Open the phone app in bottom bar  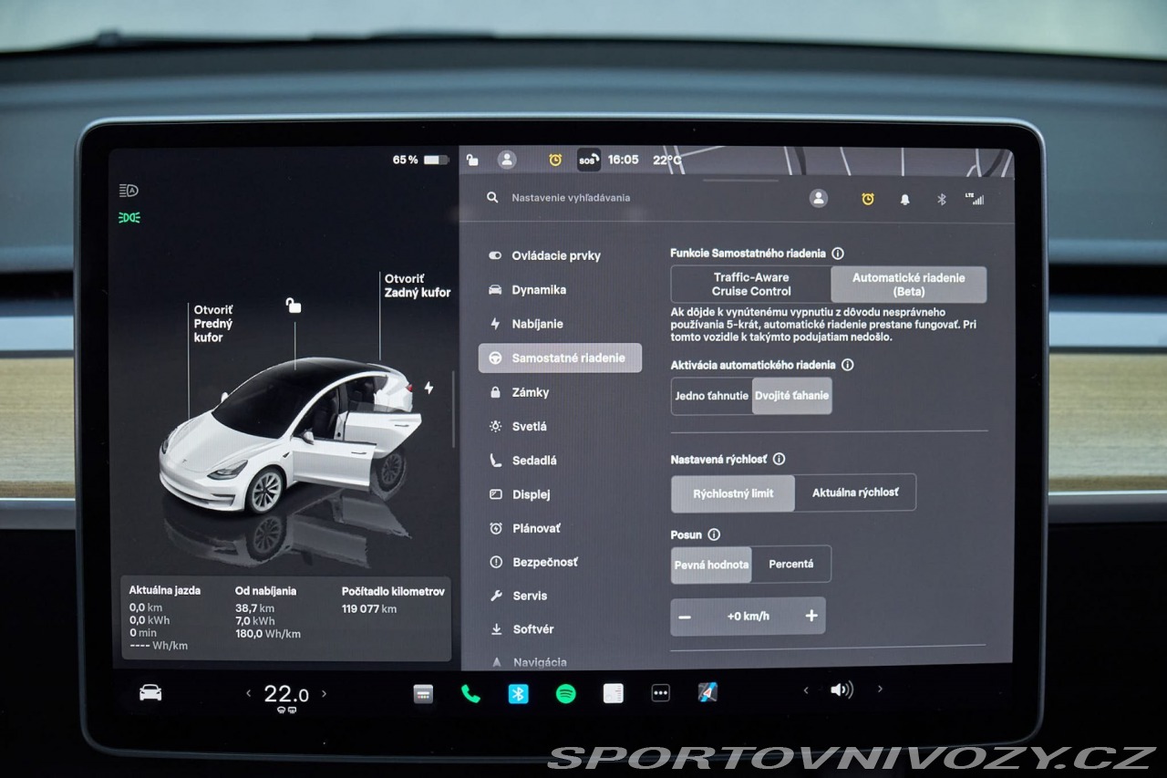470,693
